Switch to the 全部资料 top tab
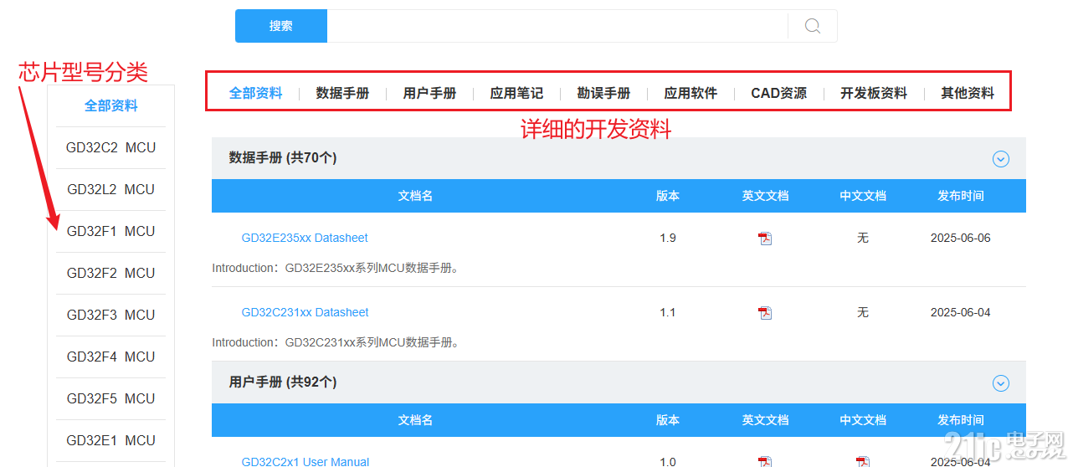This screenshot has width=1073, height=467. pyautogui.click(x=256, y=93)
